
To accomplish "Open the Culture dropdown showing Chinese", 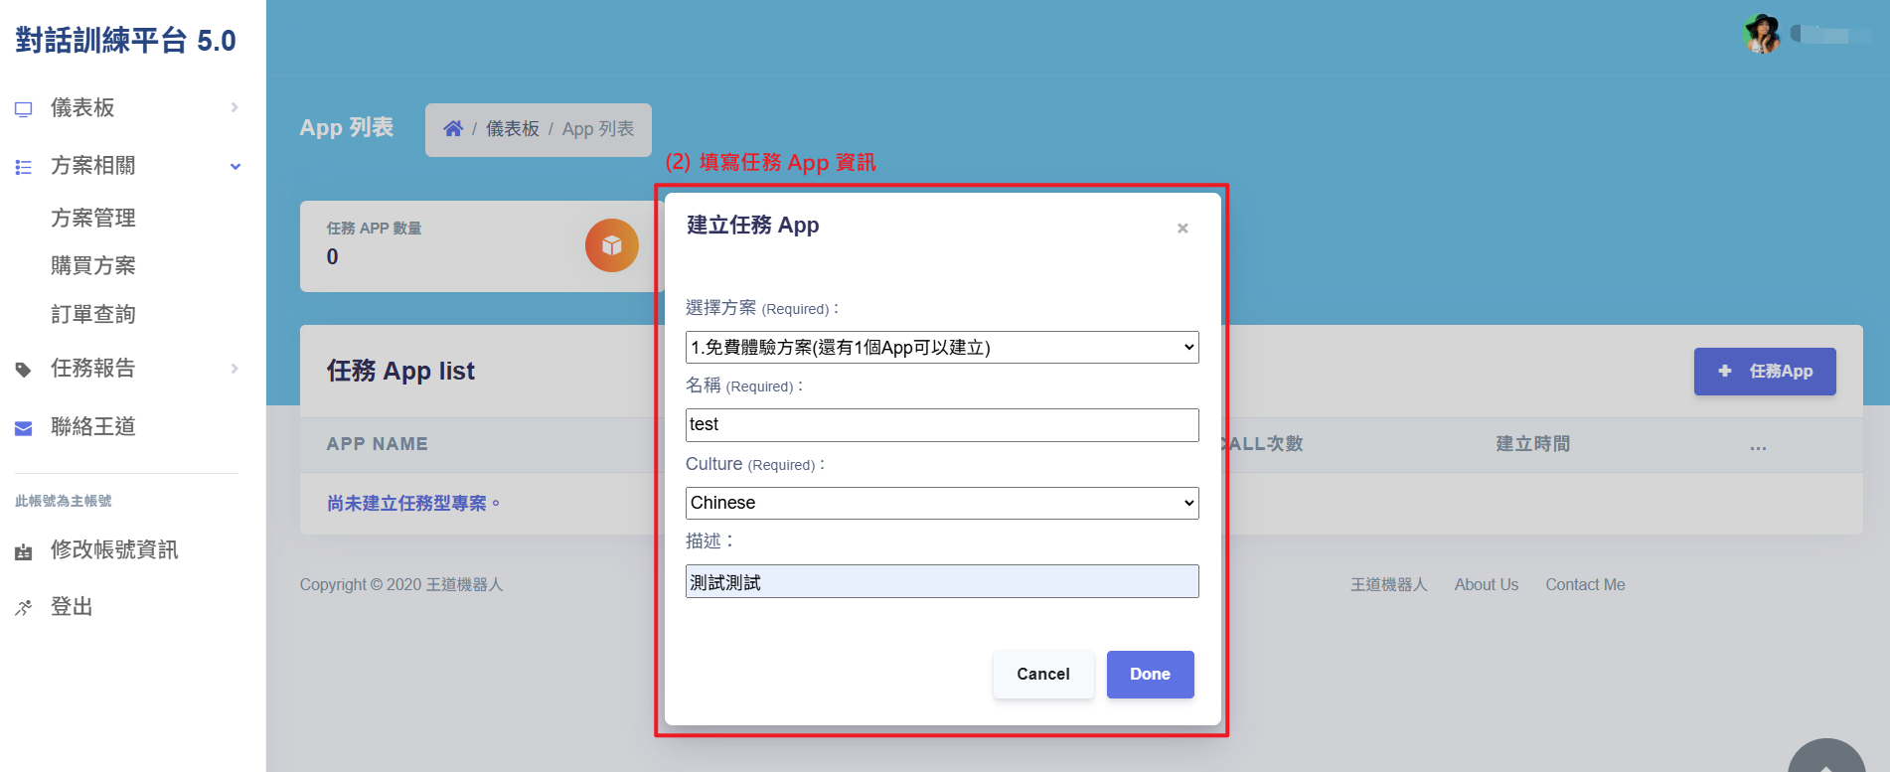I will tap(942, 503).
